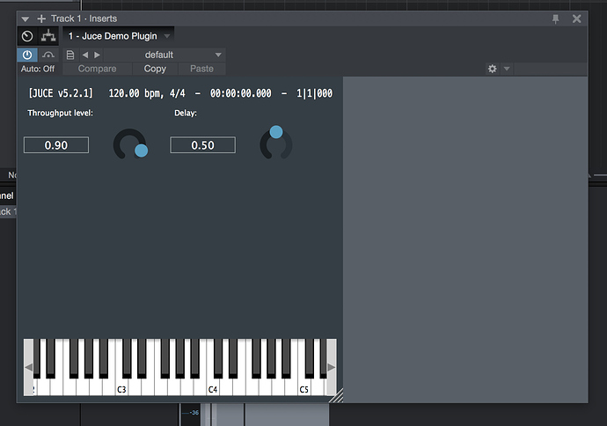Pin the Track 1 Inserts window
Viewport: 607px width, 426px height.
click(x=555, y=18)
